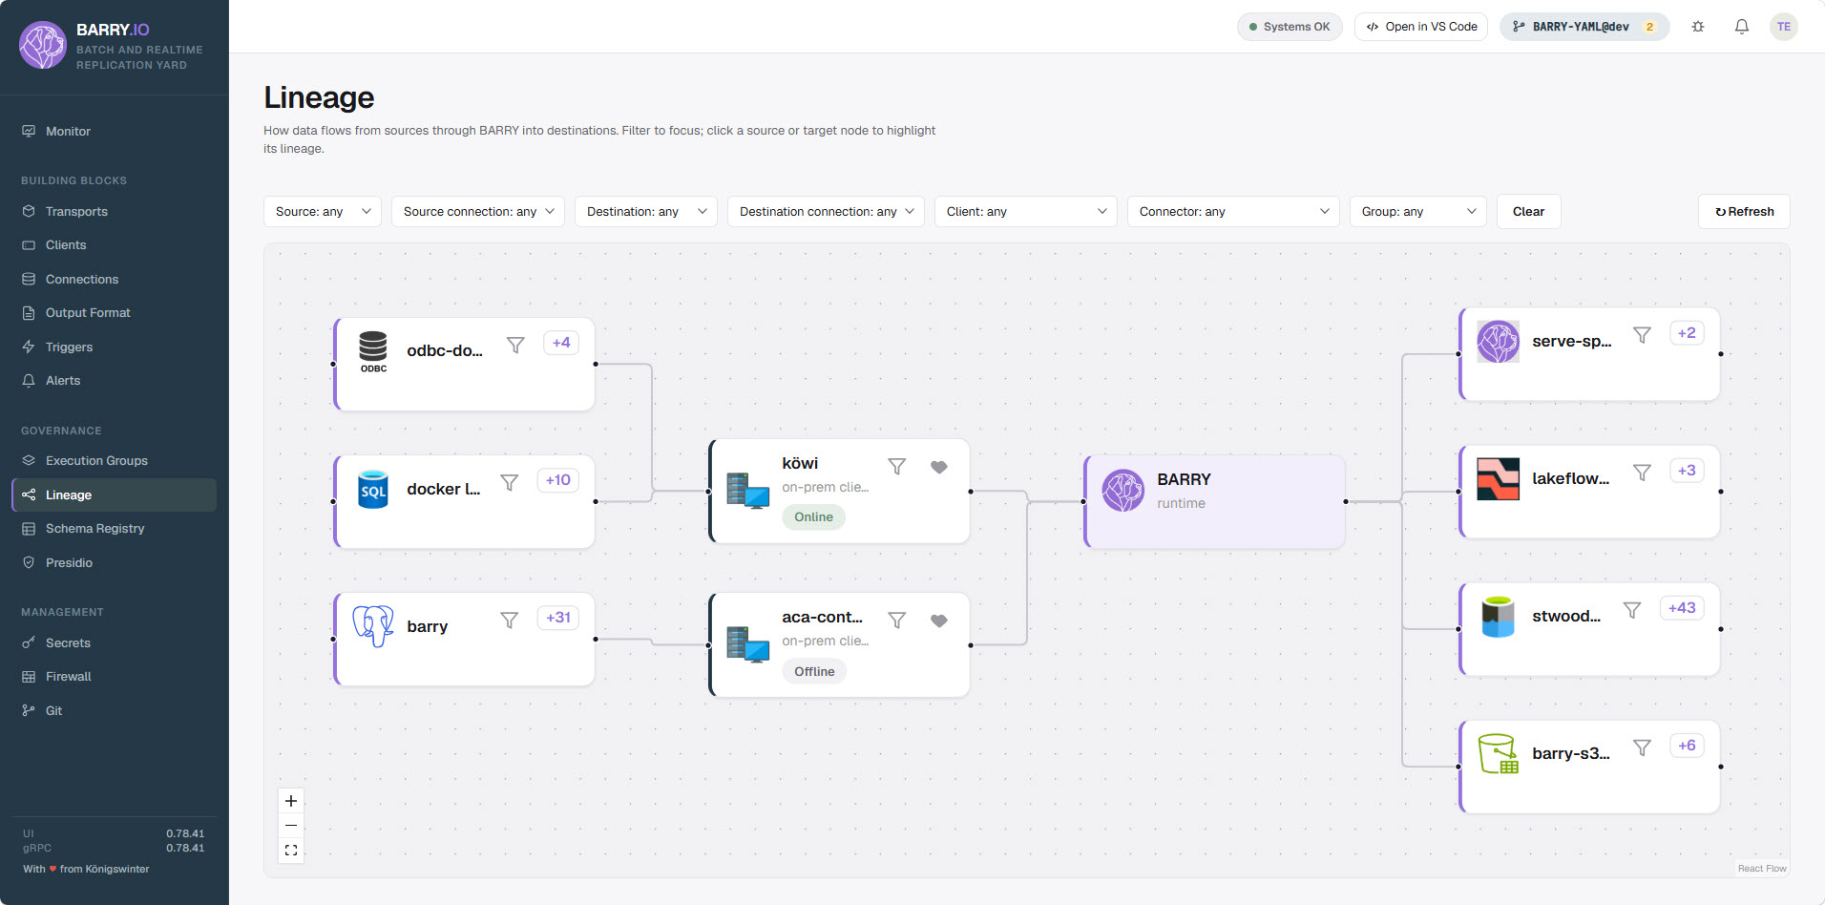The height and width of the screenshot is (905, 1825).
Task: Expand the +43 badge on stwood... node
Action: click(1682, 608)
